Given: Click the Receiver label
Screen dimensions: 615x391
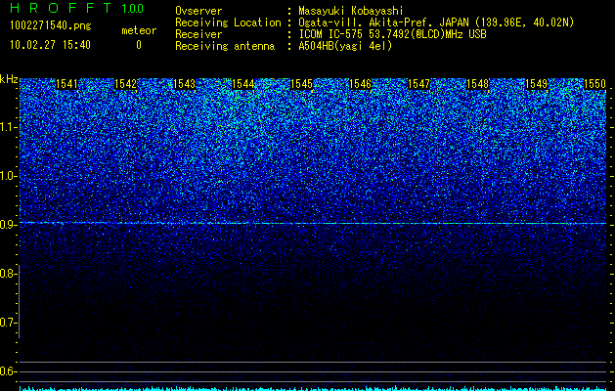Looking at the screenshot, I should coord(198,34).
